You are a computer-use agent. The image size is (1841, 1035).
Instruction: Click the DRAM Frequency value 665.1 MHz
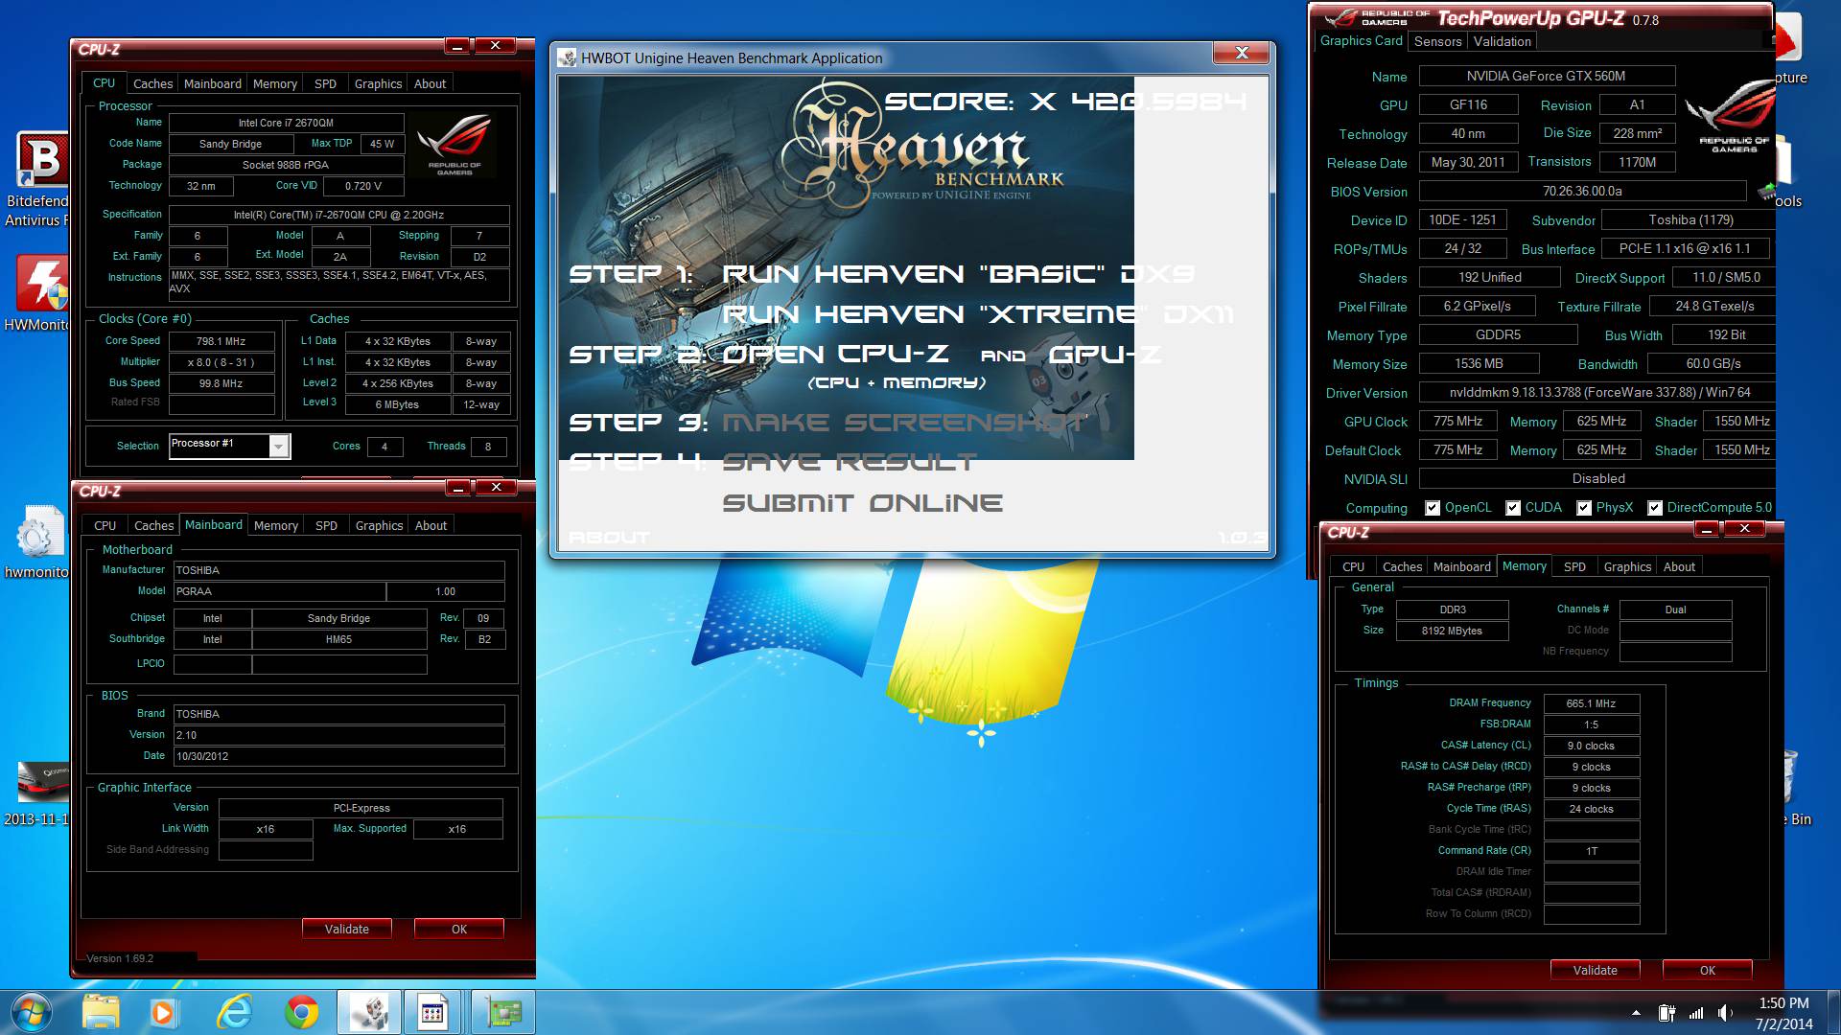pos(1591,703)
